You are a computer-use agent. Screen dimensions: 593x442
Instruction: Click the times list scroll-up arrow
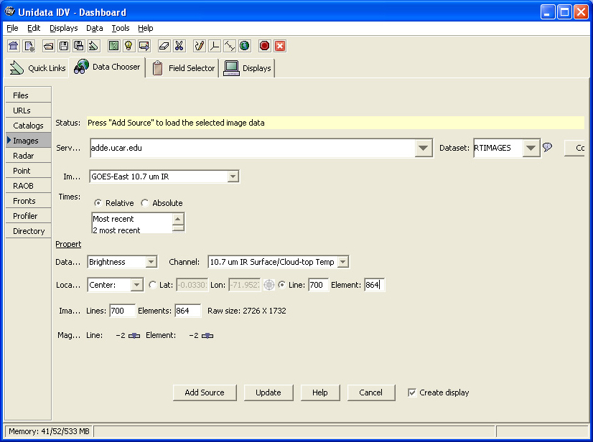(178, 219)
